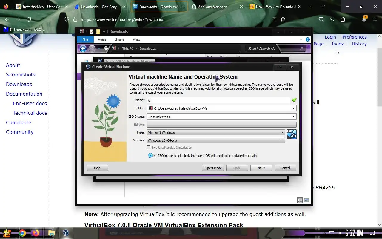Click the shield tracking protection icon
Screen dimensions: 382x239
tap(67, 19)
